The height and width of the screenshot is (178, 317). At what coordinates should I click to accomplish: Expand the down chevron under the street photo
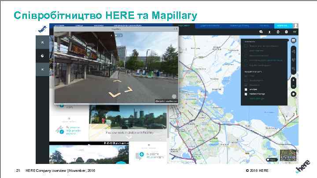pos(129,138)
